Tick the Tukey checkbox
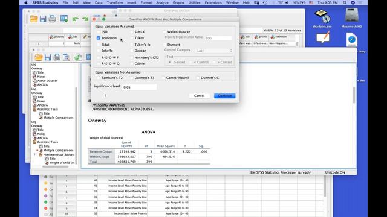The width and height of the screenshot is (387, 217). pyautogui.click(x=132, y=38)
